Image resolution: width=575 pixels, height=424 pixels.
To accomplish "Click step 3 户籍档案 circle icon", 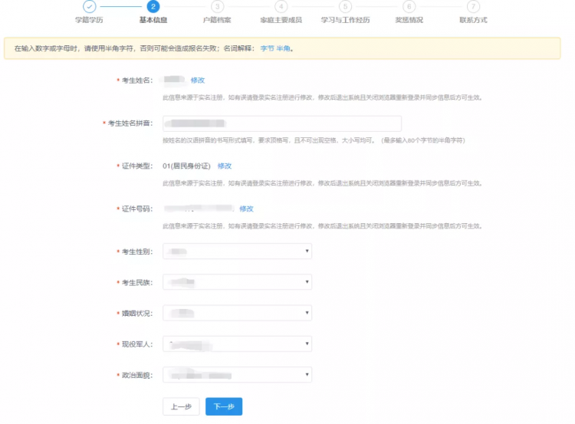I will [x=217, y=6].
